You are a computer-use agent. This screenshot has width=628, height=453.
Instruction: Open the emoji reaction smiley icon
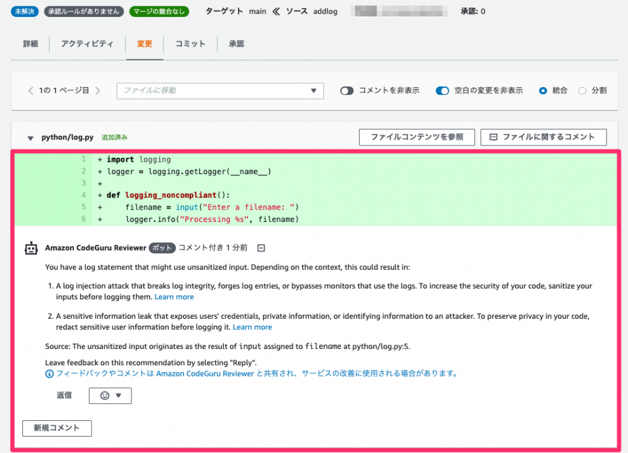click(x=105, y=395)
